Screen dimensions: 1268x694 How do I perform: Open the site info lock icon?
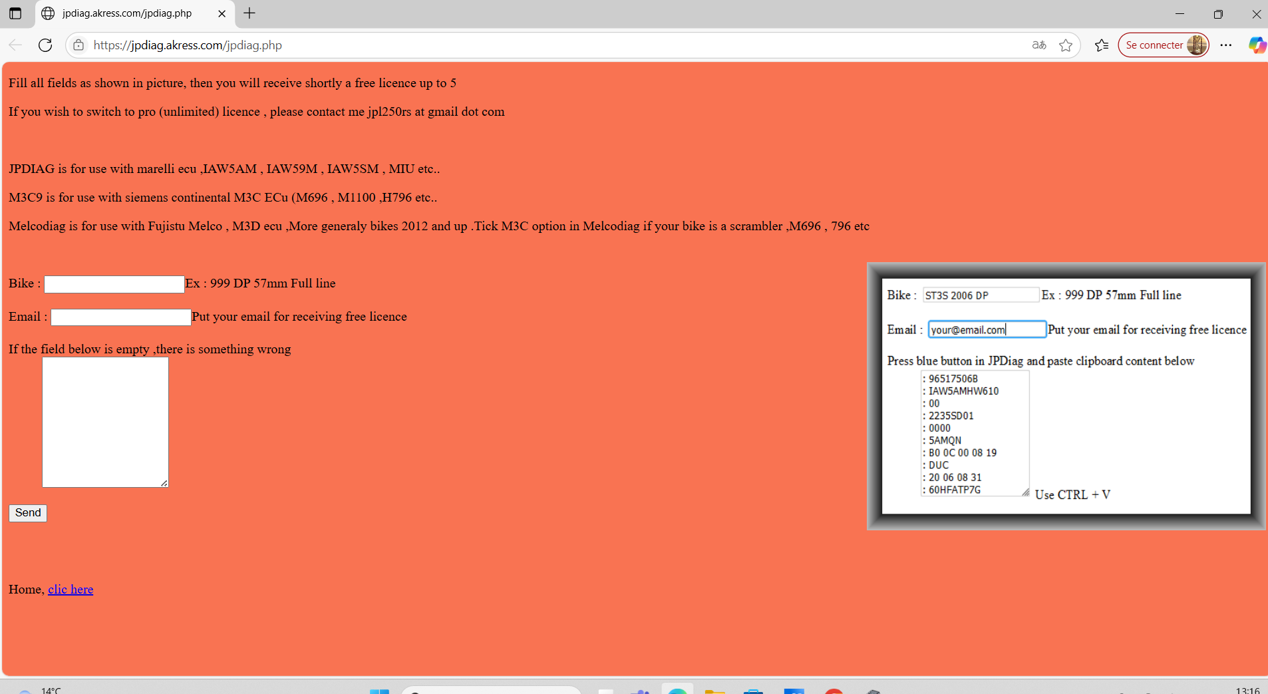pyautogui.click(x=79, y=45)
